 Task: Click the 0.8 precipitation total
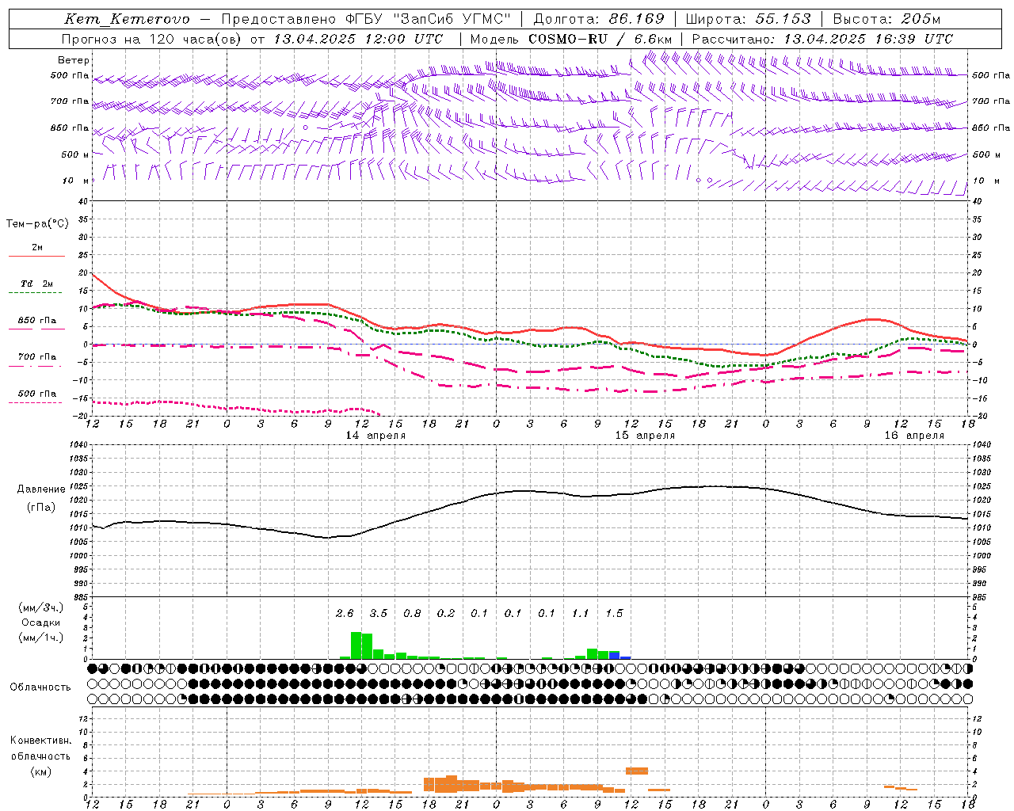pyautogui.click(x=412, y=613)
